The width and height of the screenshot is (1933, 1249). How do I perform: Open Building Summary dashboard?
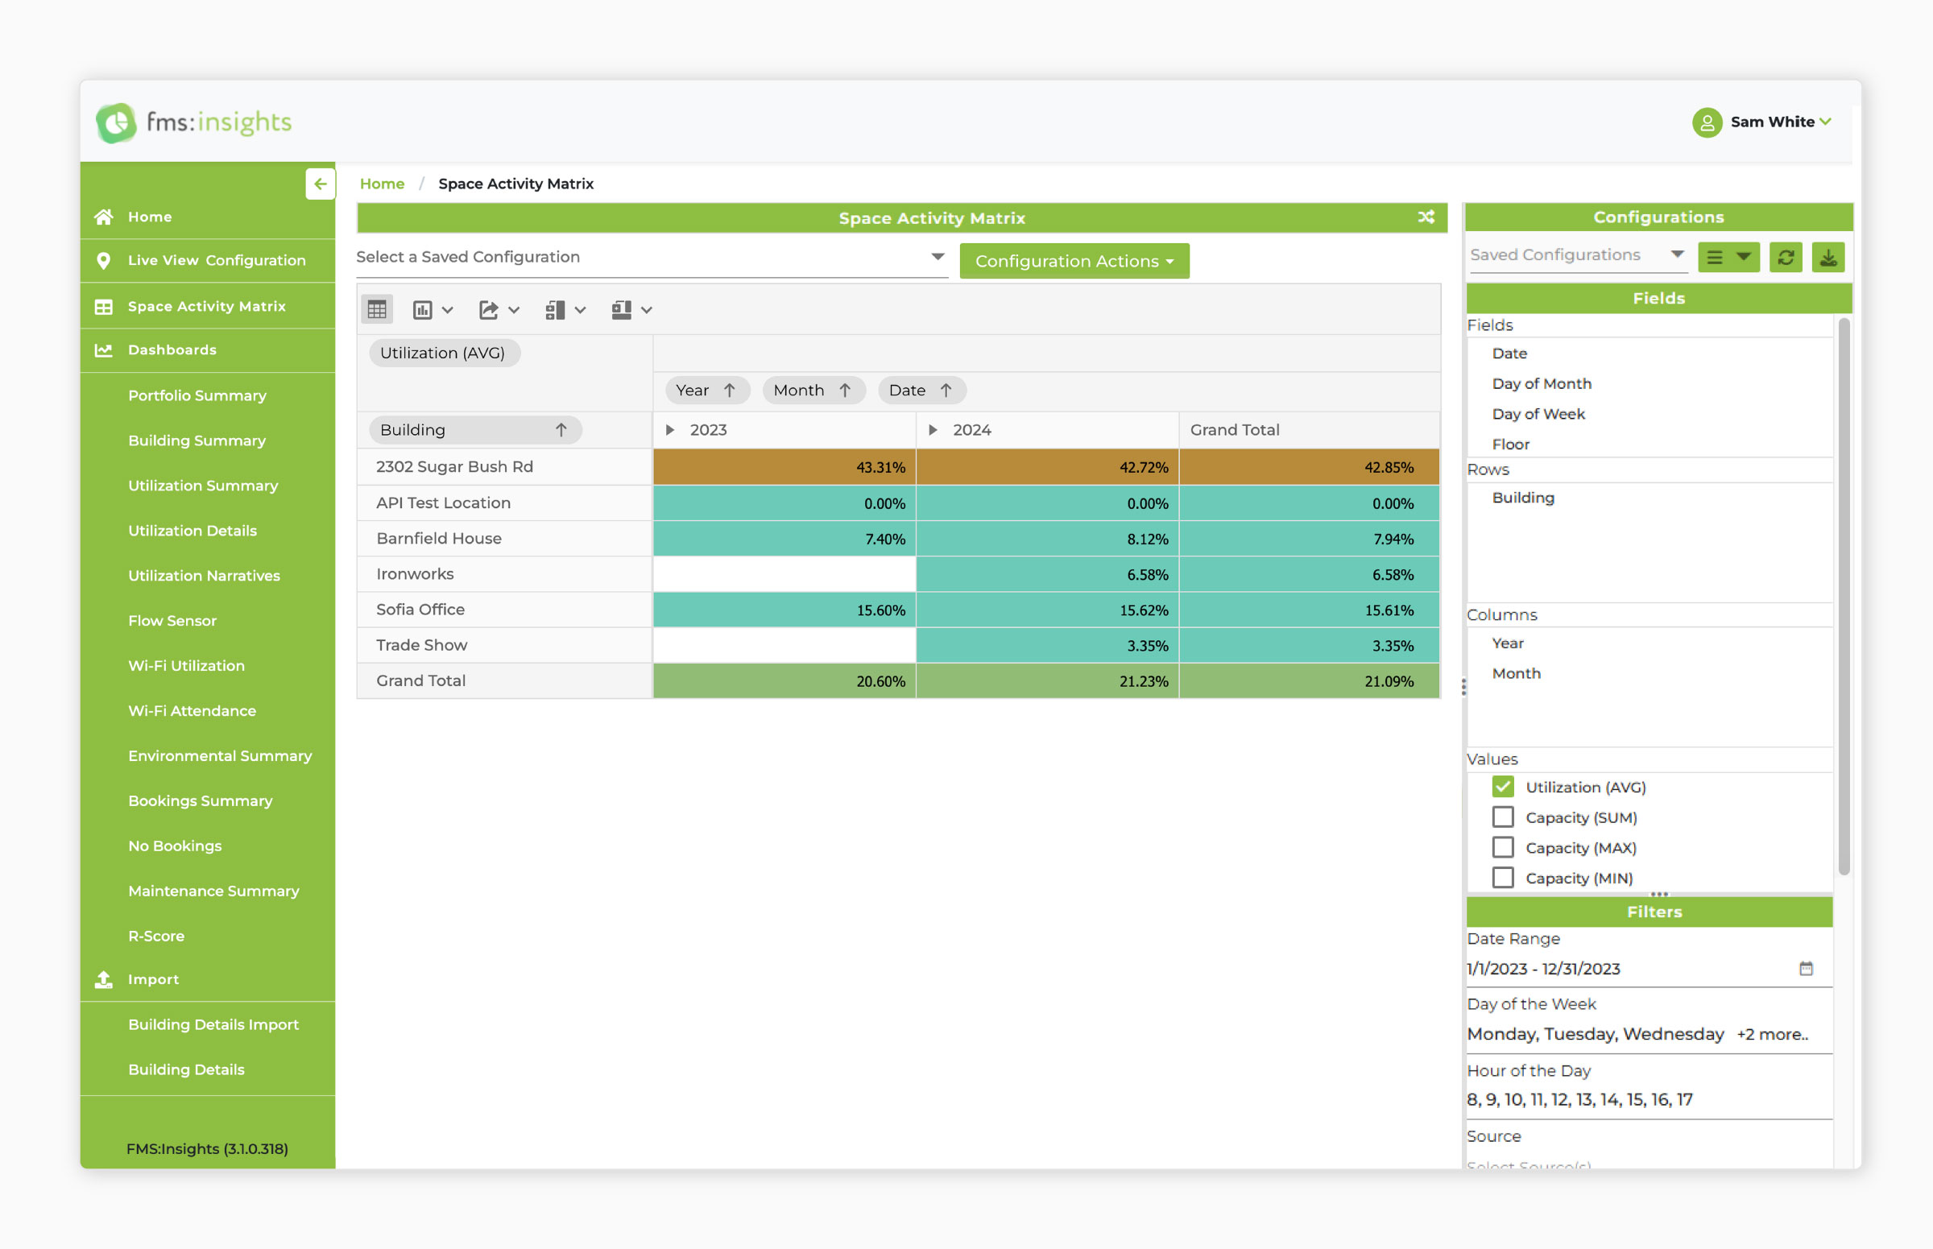pyautogui.click(x=197, y=440)
